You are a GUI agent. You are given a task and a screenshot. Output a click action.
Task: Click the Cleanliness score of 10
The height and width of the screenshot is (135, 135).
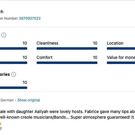click(x=95, y=43)
